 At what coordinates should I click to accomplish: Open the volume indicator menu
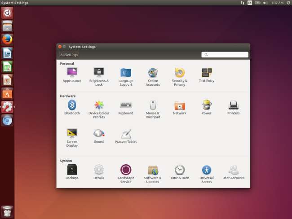tap(265, 3)
